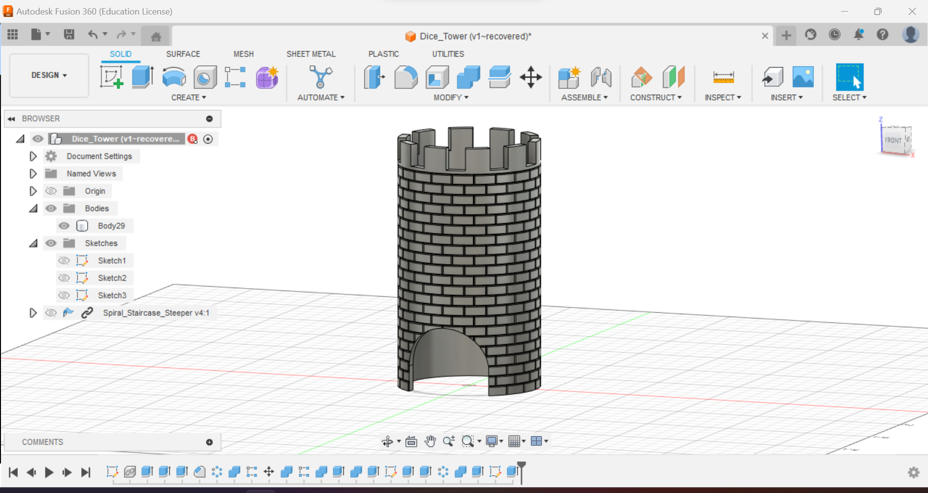
Task: Click the Insert Canvas icon
Action: [803, 77]
